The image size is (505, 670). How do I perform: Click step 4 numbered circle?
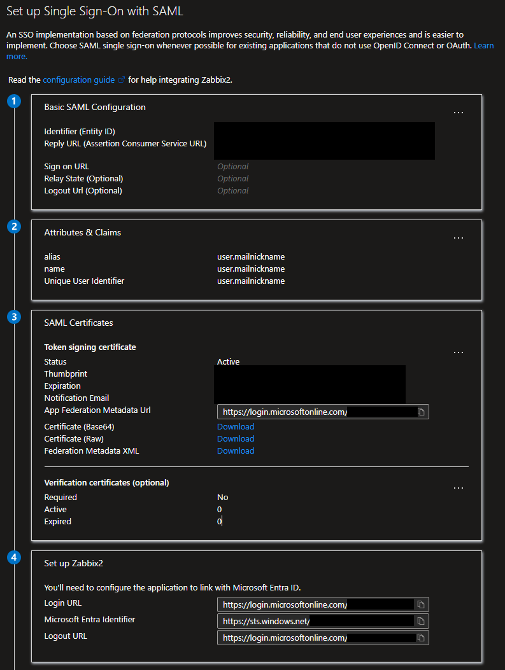tap(15, 557)
